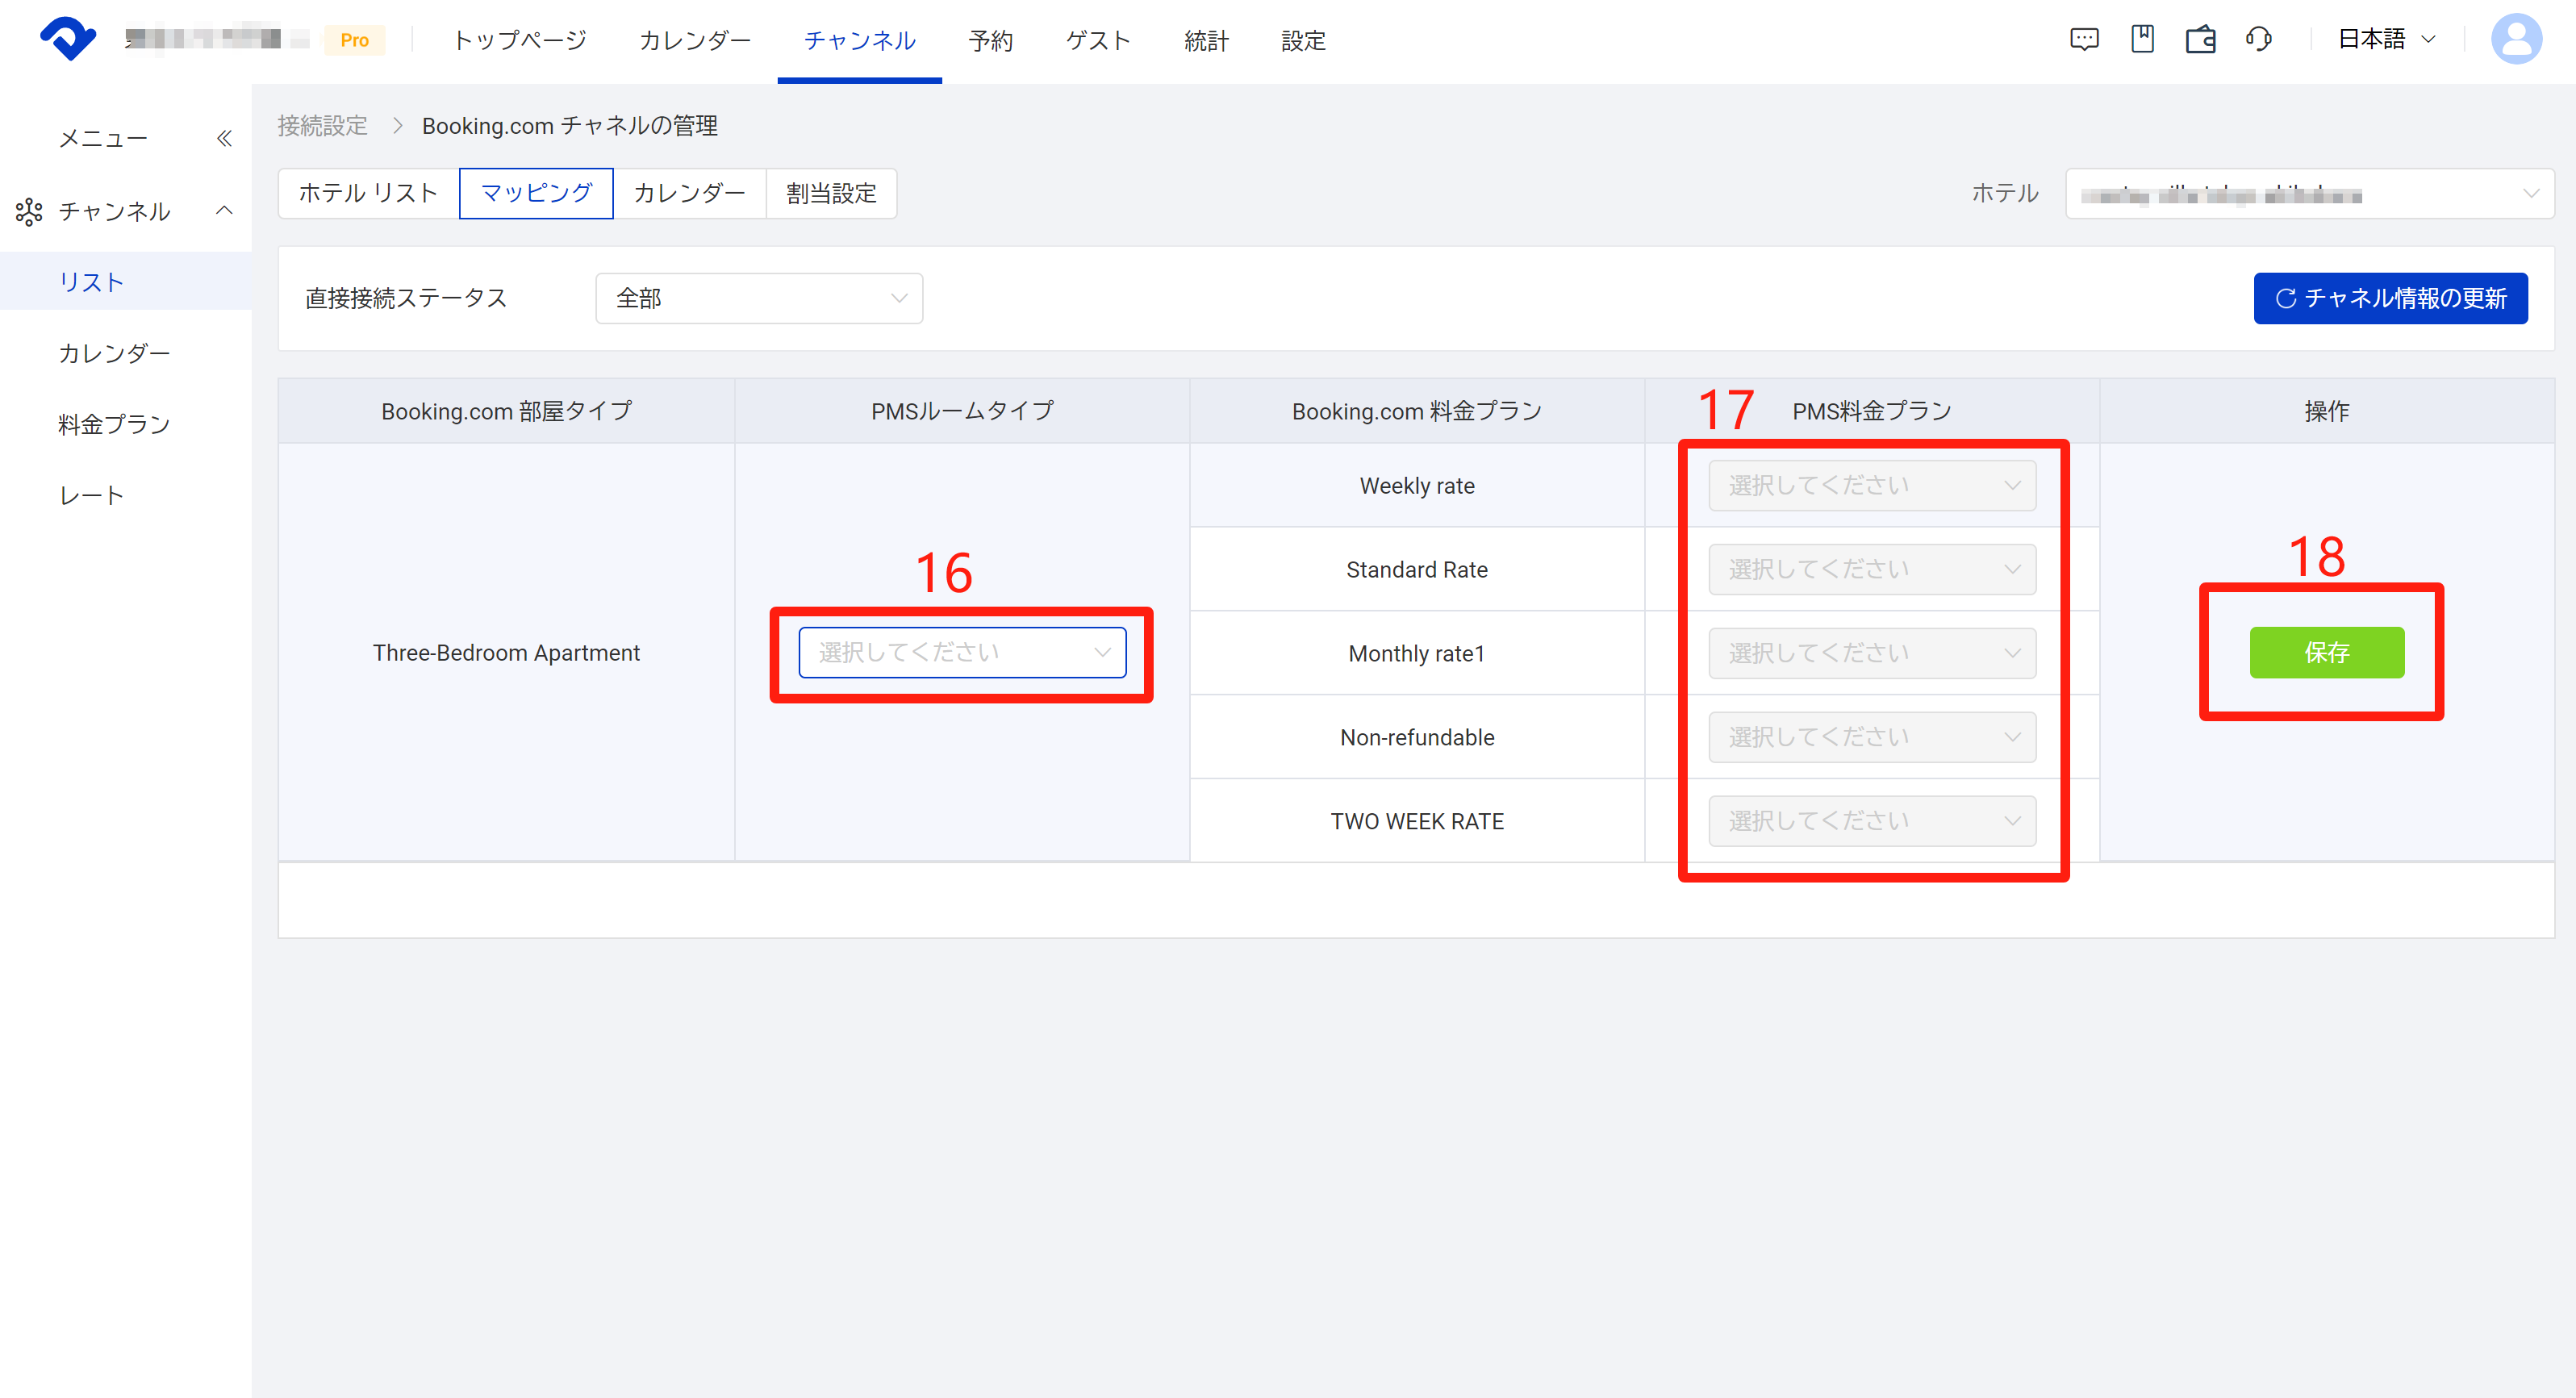The width and height of the screenshot is (2576, 1398).
Task: Click the Pro badge
Action: 354,40
